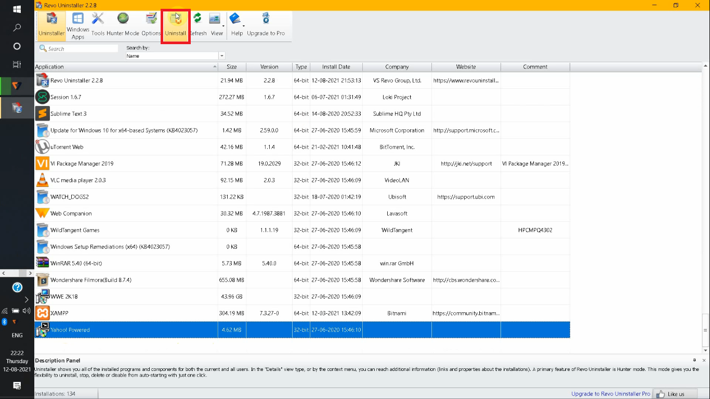Viewport: 710px width, 399px height.
Task: Pin the Description Panel
Action: click(694, 360)
